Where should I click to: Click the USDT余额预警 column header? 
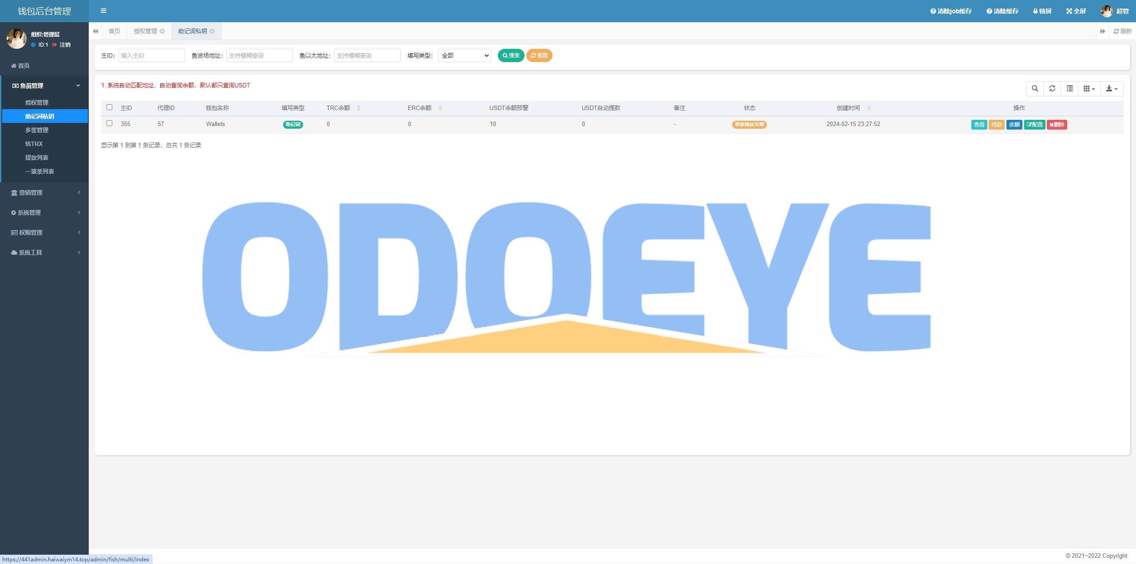point(509,108)
